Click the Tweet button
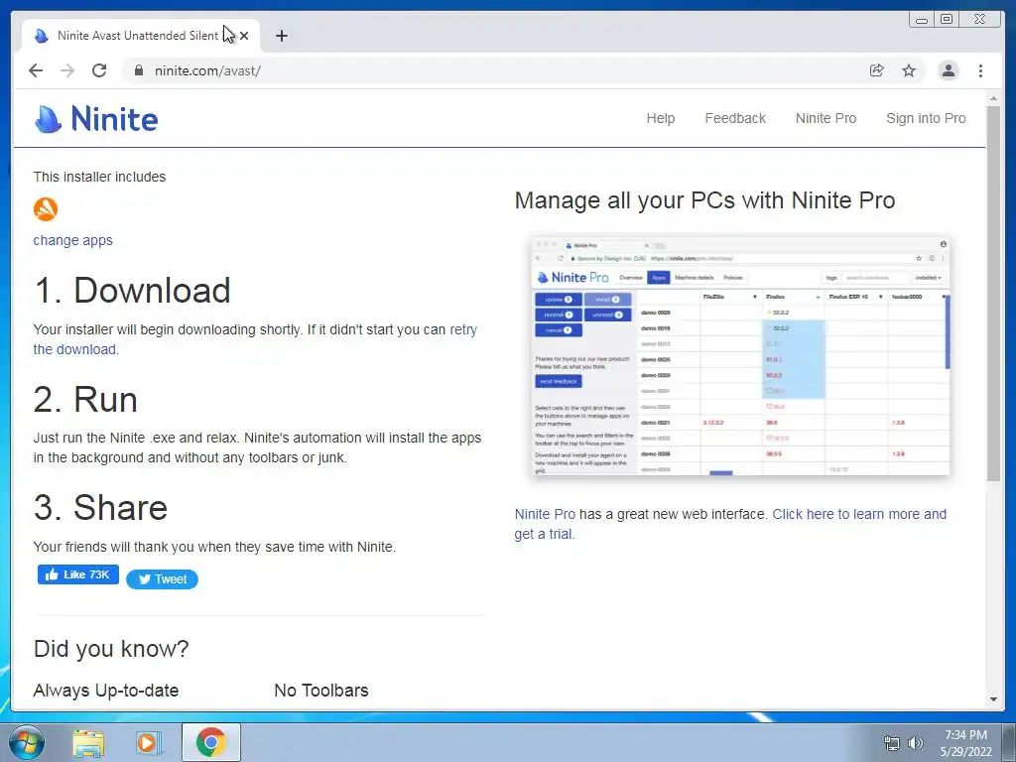The image size is (1016, 762). coord(162,579)
